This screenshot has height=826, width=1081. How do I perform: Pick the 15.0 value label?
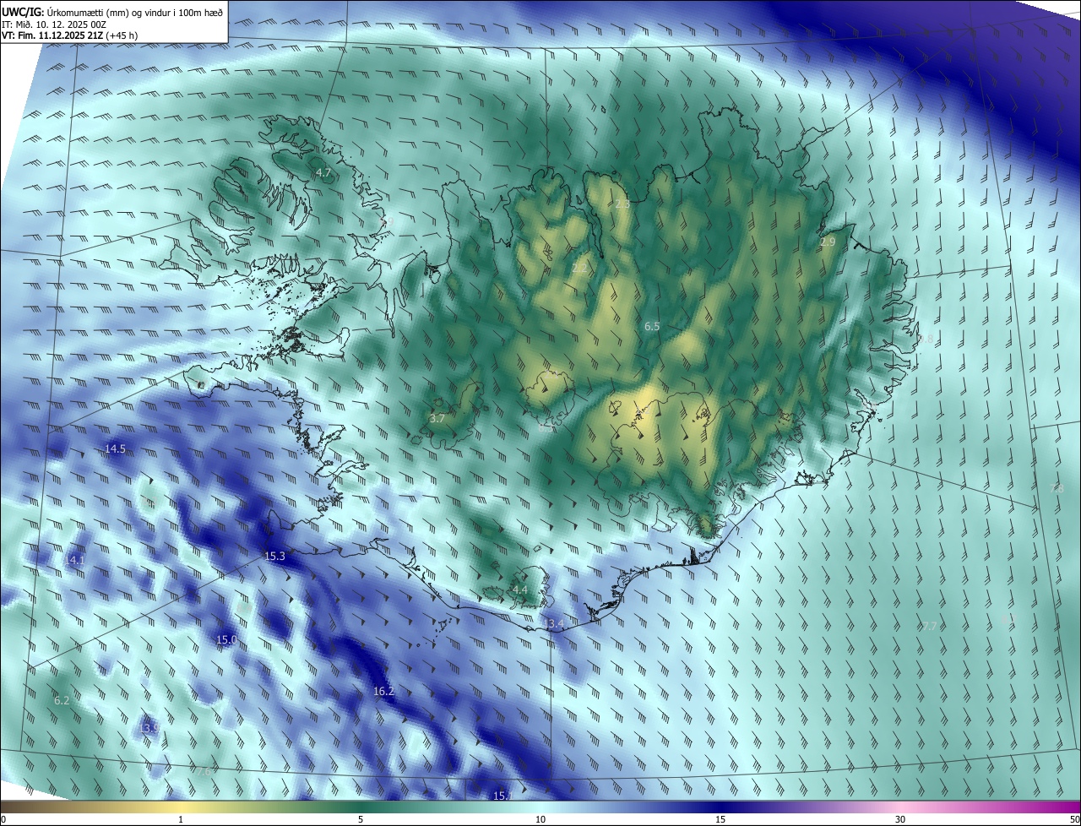(227, 639)
